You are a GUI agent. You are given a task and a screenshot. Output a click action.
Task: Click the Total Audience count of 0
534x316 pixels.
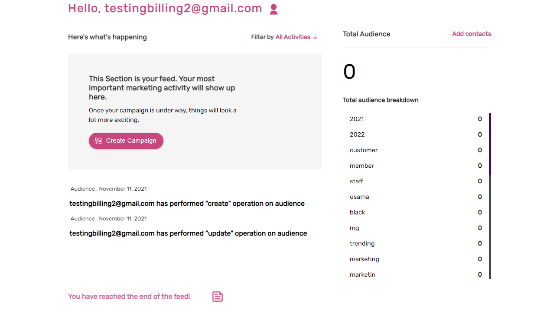click(349, 72)
